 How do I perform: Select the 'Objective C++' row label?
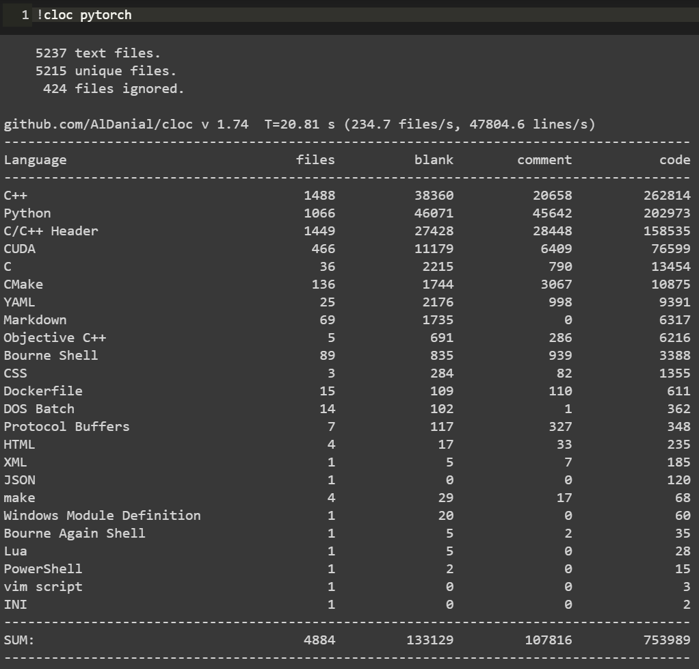pos(55,338)
